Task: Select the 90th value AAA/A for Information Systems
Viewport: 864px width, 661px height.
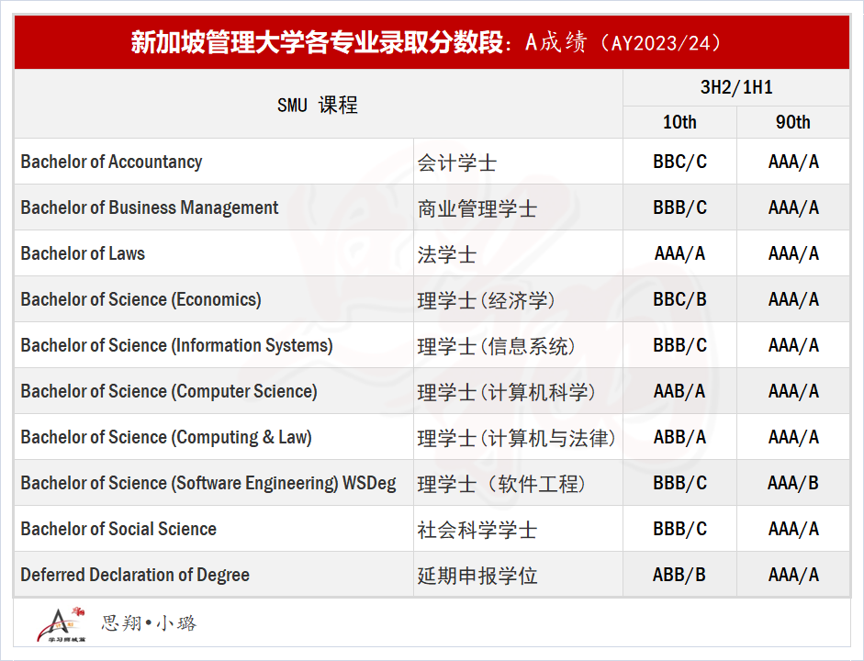Action: point(793,345)
